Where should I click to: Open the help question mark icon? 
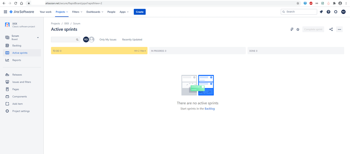(x=328, y=12)
